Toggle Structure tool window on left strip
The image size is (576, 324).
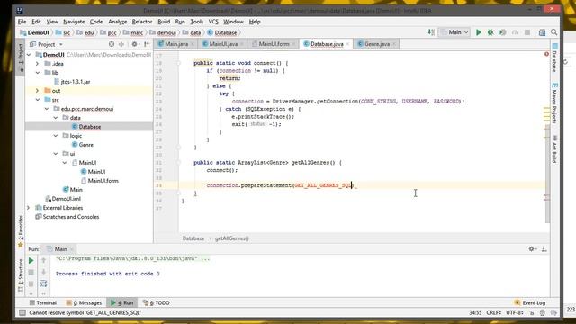tap(21, 276)
